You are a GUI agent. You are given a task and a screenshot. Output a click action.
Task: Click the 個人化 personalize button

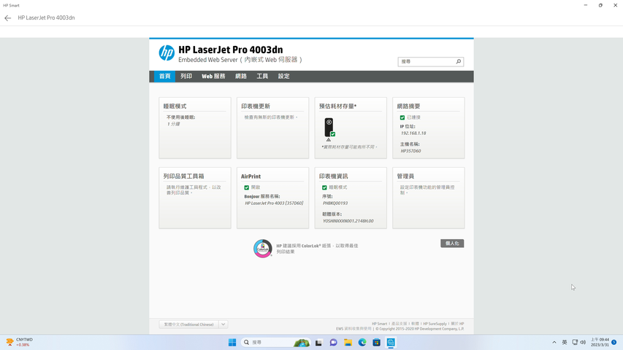coord(452,244)
